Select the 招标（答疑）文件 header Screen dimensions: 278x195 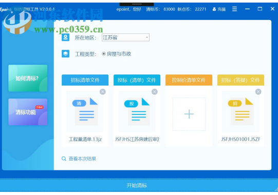coord(240,80)
